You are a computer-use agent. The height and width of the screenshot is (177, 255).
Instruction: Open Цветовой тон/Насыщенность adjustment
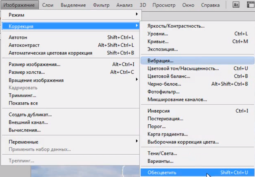coord(198,68)
